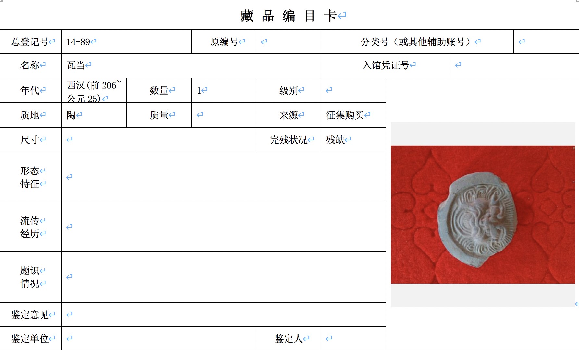Select the material value 陶

71,115
